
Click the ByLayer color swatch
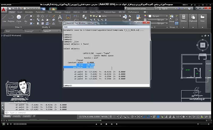(x=150, y=16)
